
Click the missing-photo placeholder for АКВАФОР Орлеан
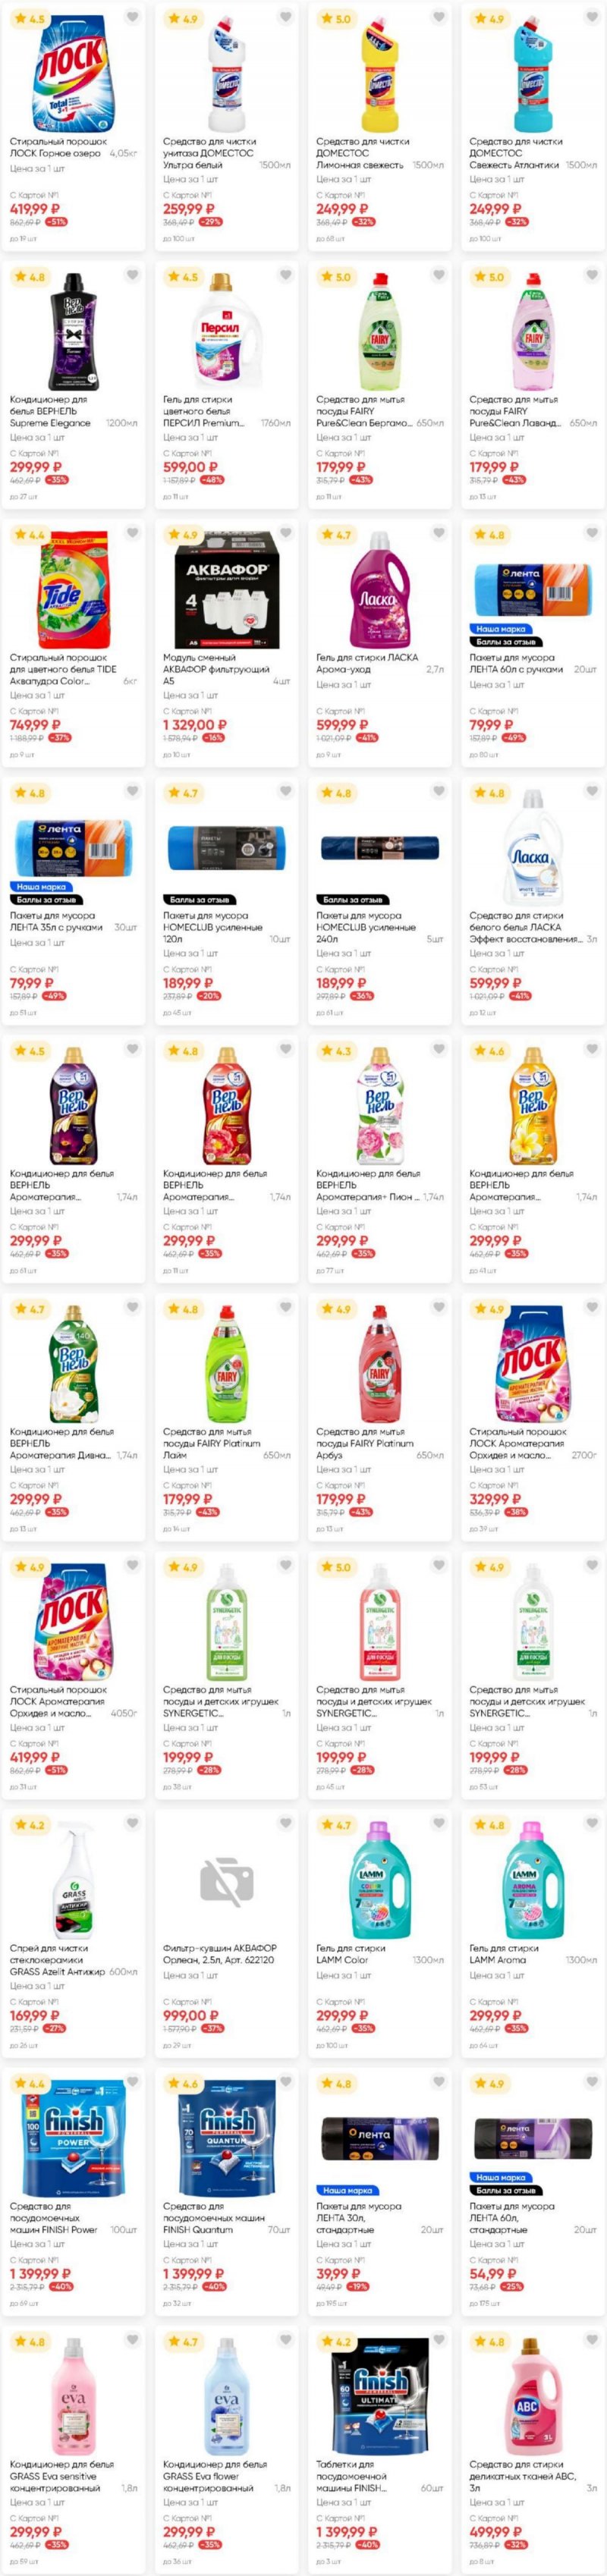tap(226, 1881)
